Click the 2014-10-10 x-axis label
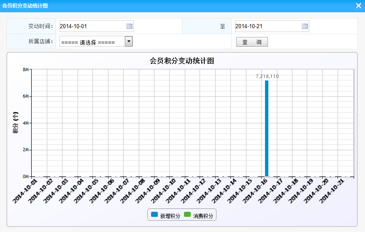Image resolution: width=365 pixels, height=232 pixels. tap(163, 191)
